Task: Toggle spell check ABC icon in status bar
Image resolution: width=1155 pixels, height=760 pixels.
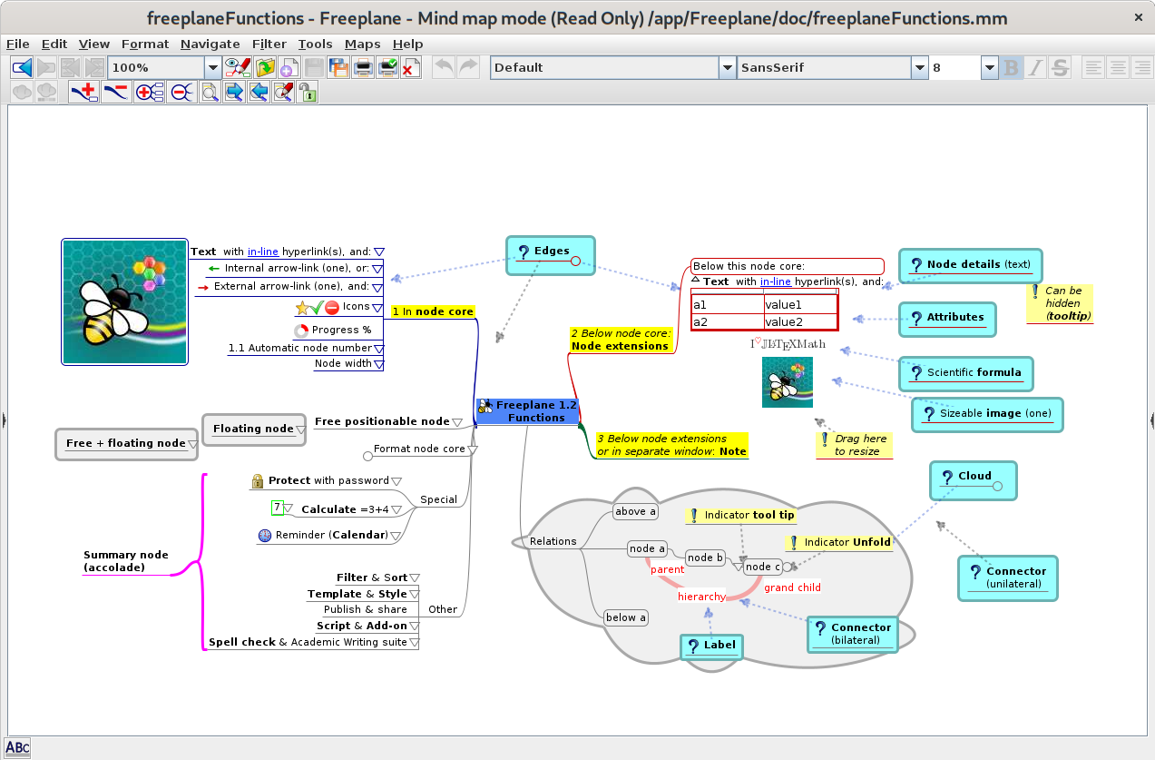Action: (18, 747)
